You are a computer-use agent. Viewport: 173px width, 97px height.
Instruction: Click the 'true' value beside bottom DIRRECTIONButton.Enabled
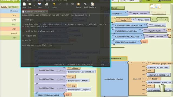[68, 95]
